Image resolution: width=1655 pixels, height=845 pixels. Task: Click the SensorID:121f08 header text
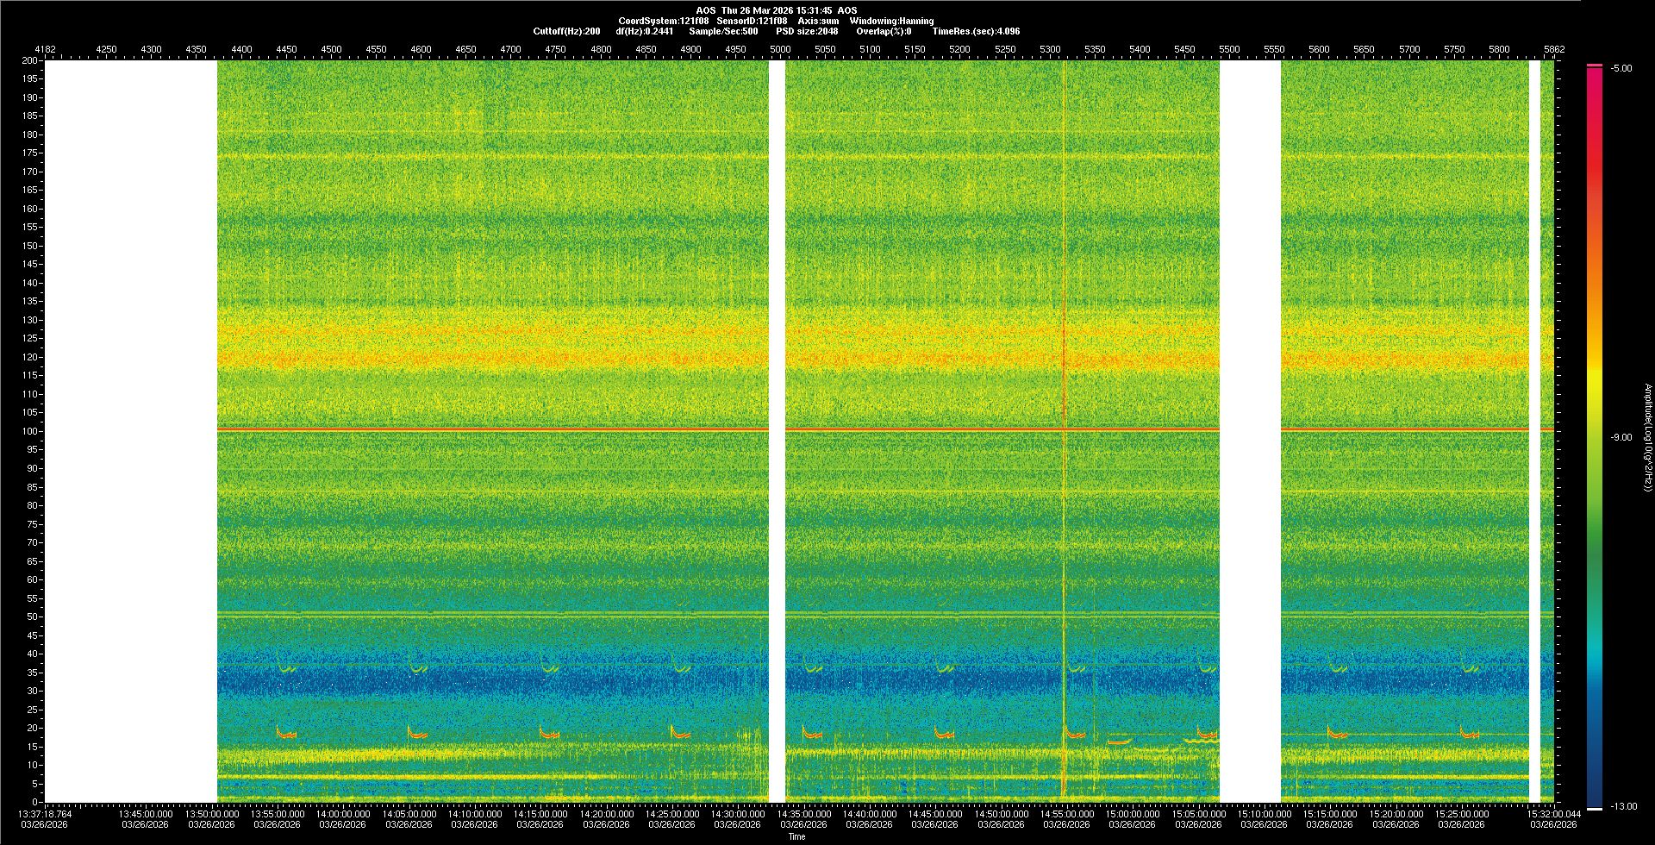pos(752,21)
